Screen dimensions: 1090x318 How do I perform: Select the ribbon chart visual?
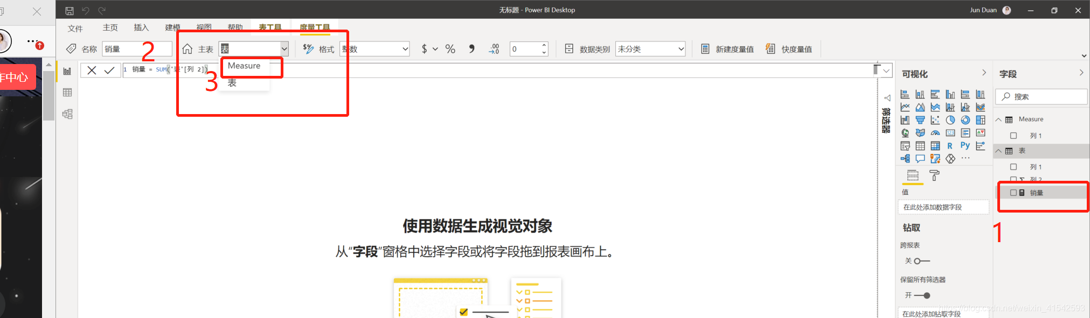pos(981,107)
